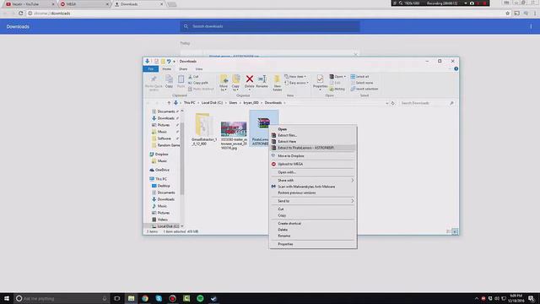Select the GmailExtractor folder
540x304 pixels.
click(x=204, y=129)
